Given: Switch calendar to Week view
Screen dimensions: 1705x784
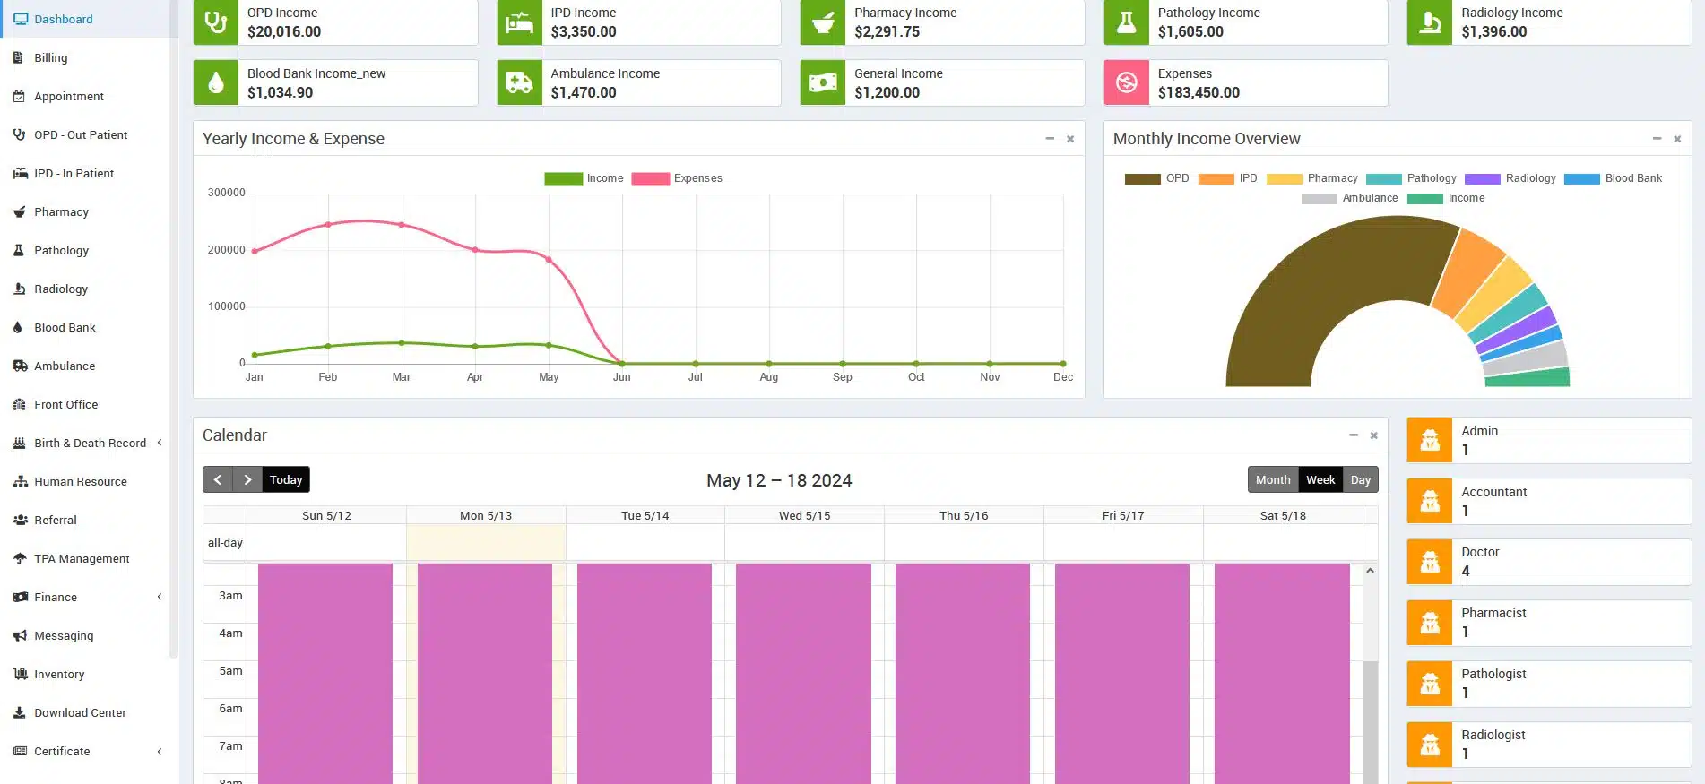Looking at the screenshot, I should pyautogui.click(x=1320, y=479).
